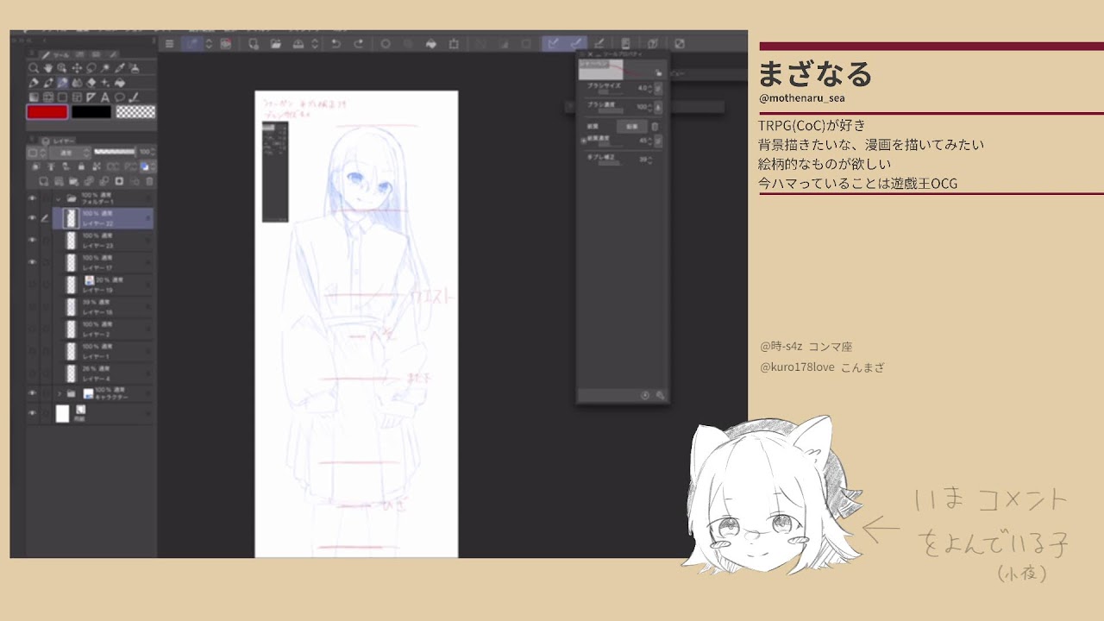Click the Fill icon in the command bar

click(431, 43)
